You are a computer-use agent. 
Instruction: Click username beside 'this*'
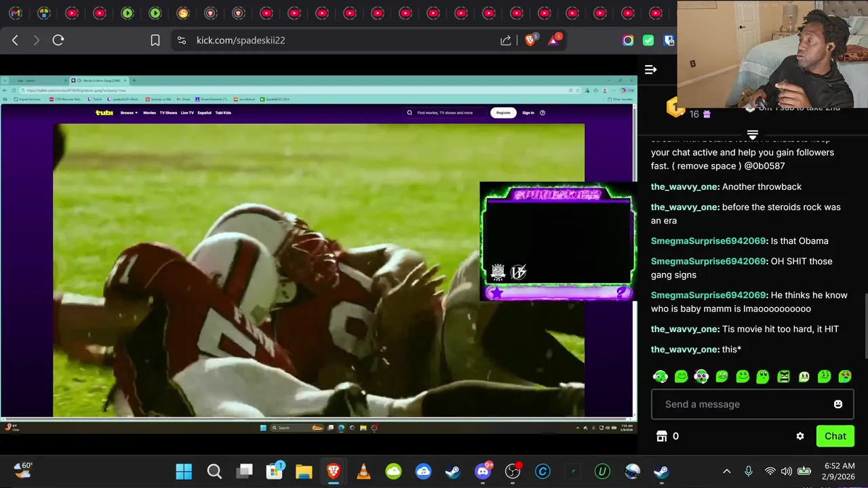(x=685, y=349)
